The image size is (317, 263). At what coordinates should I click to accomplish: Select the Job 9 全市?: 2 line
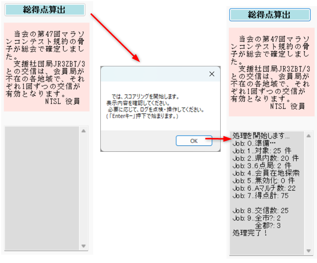coord(255,218)
